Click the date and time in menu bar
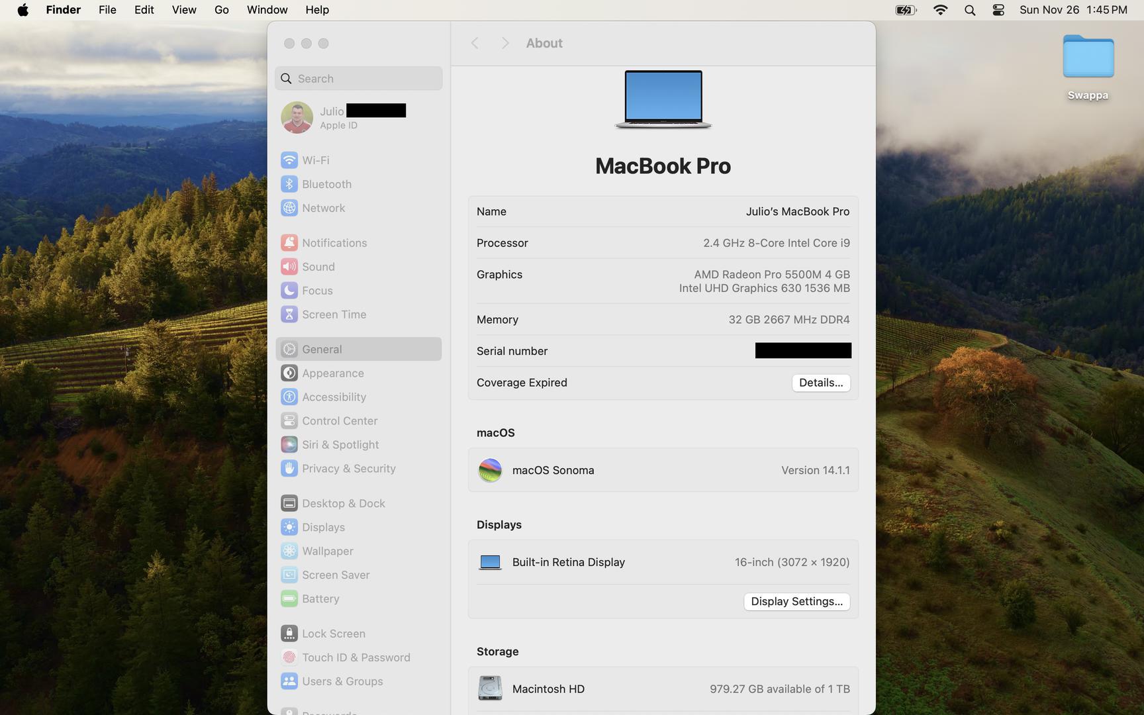The height and width of the screenshot is (715, 1144). point(1073,10)
